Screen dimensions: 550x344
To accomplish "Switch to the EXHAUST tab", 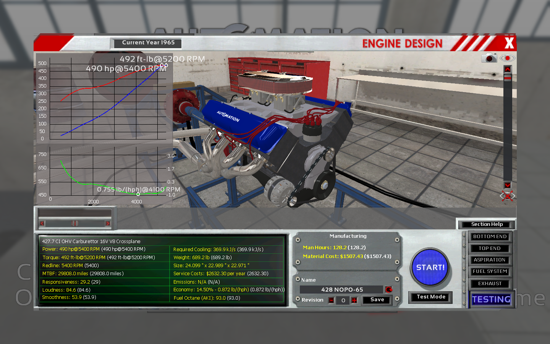I will pos(490,284).
